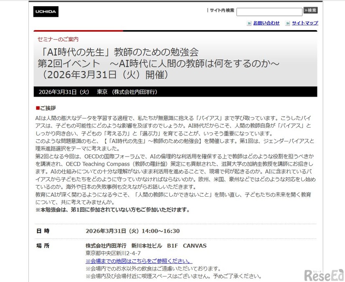The image size is (345, 282).
Task: Click the double-arrow icon beside サイトマップ
Action: 288,23
